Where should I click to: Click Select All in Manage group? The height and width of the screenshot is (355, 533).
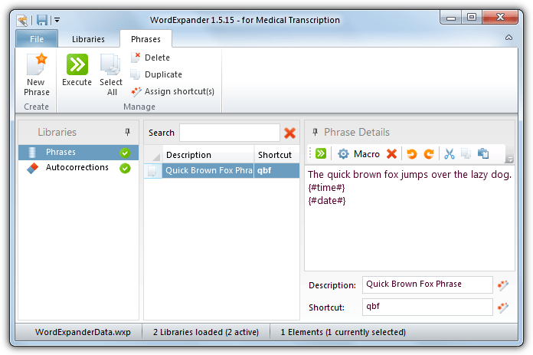pos(111,75)
